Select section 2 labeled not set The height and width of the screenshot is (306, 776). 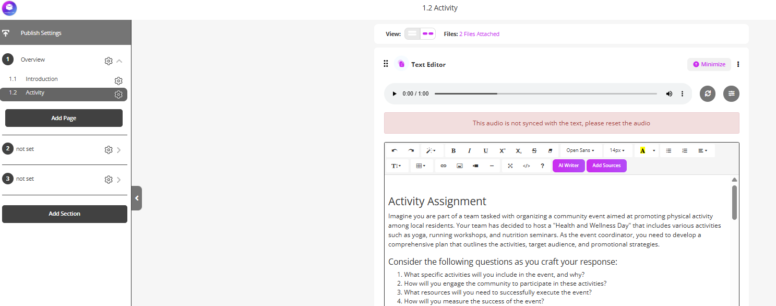[x=25, y=149]
